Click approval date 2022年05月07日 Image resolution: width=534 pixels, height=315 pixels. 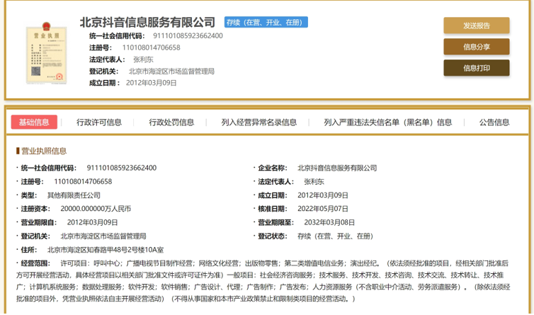[x=323, y=209]
